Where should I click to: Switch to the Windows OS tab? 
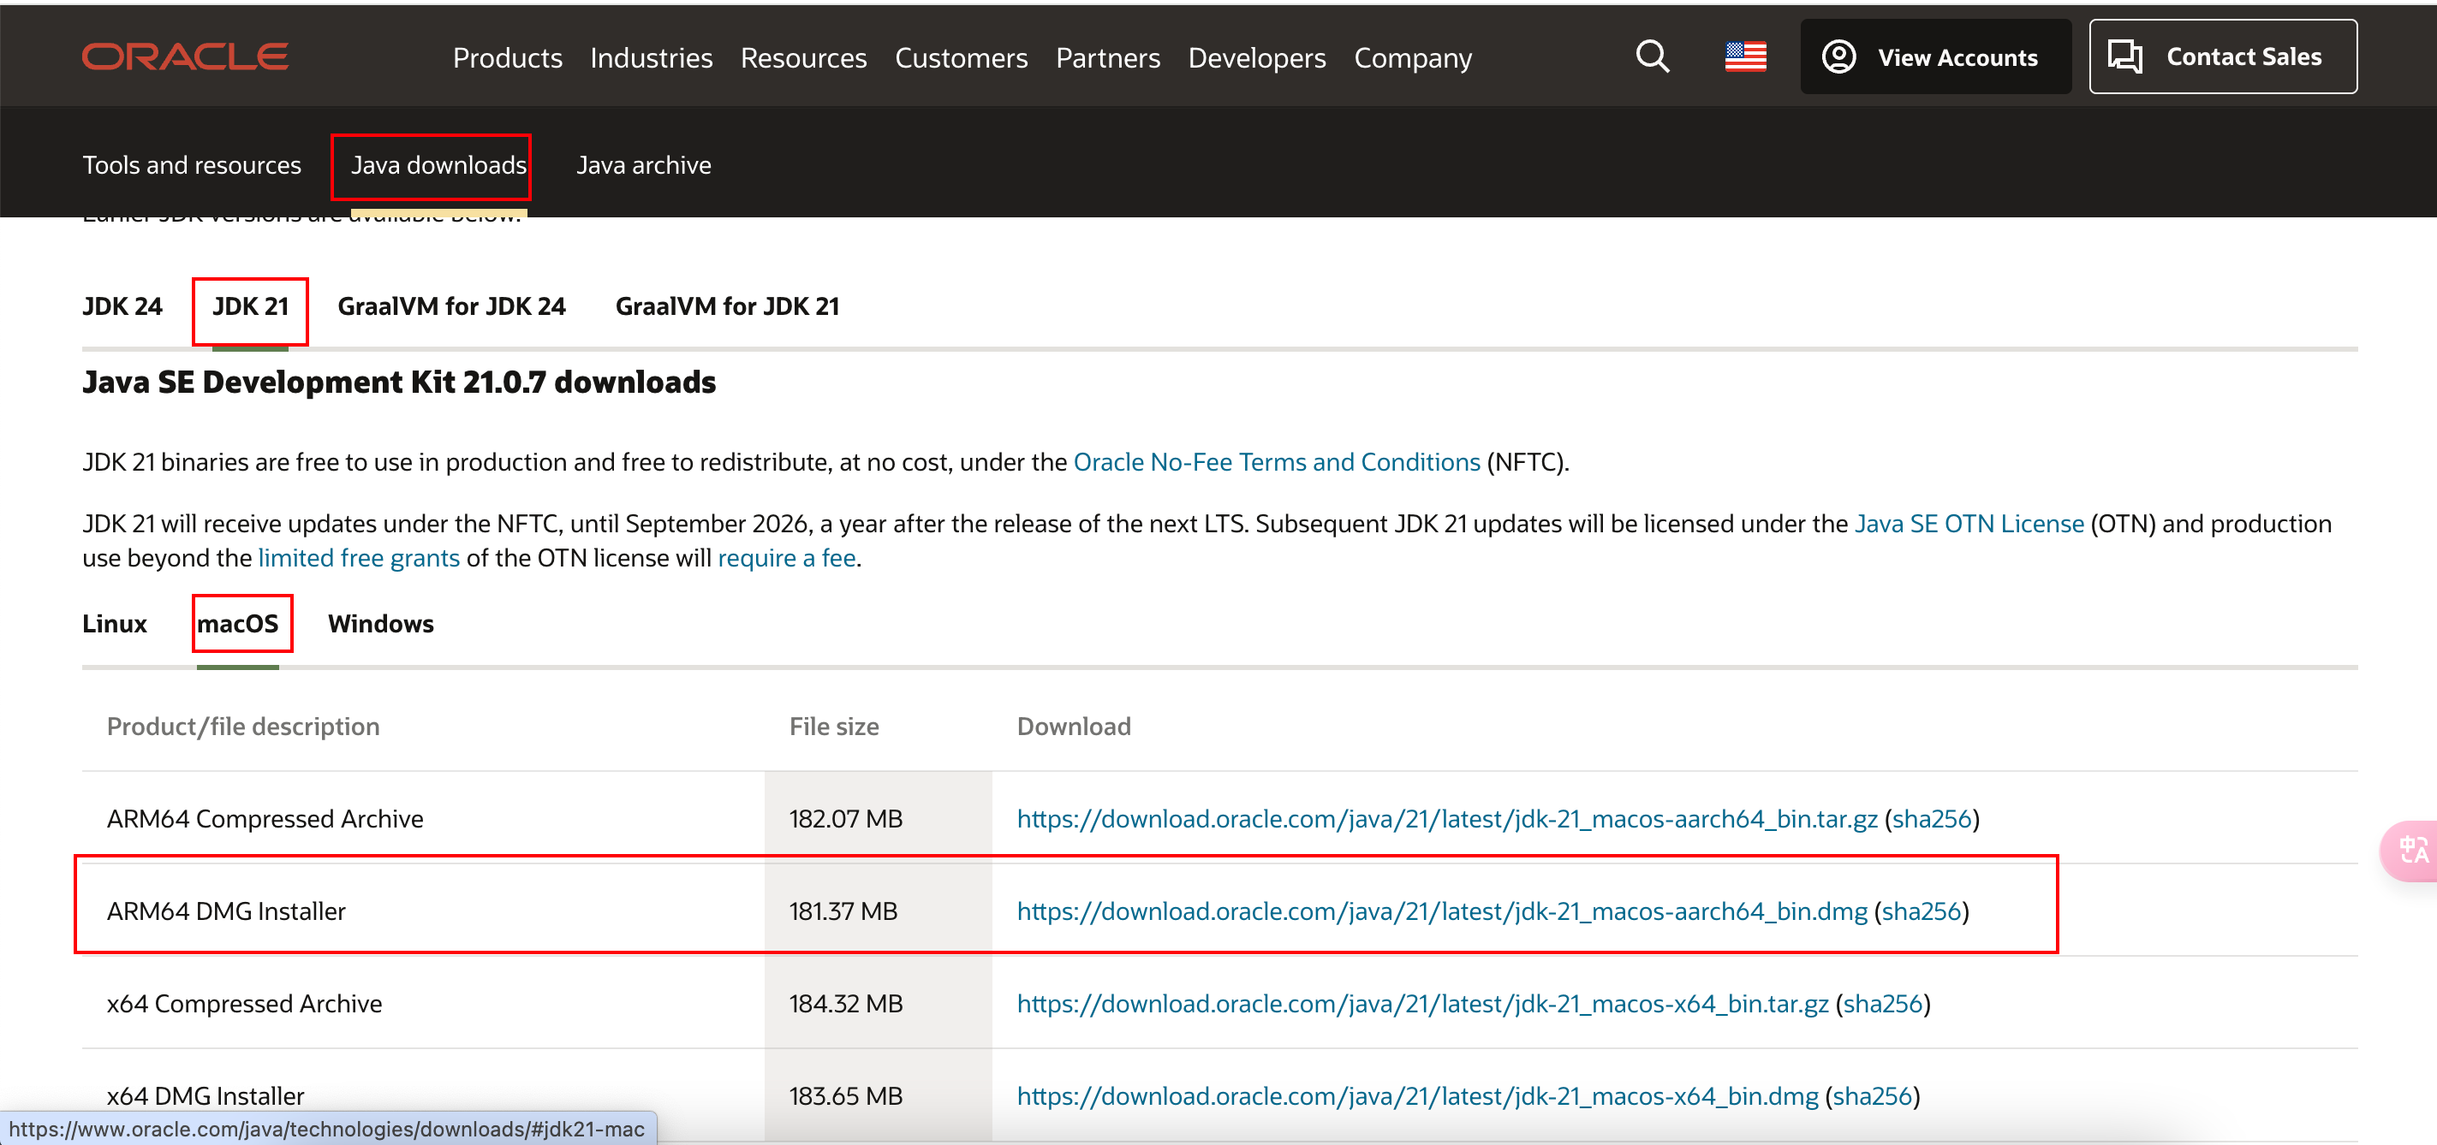(x=380, y=624)
